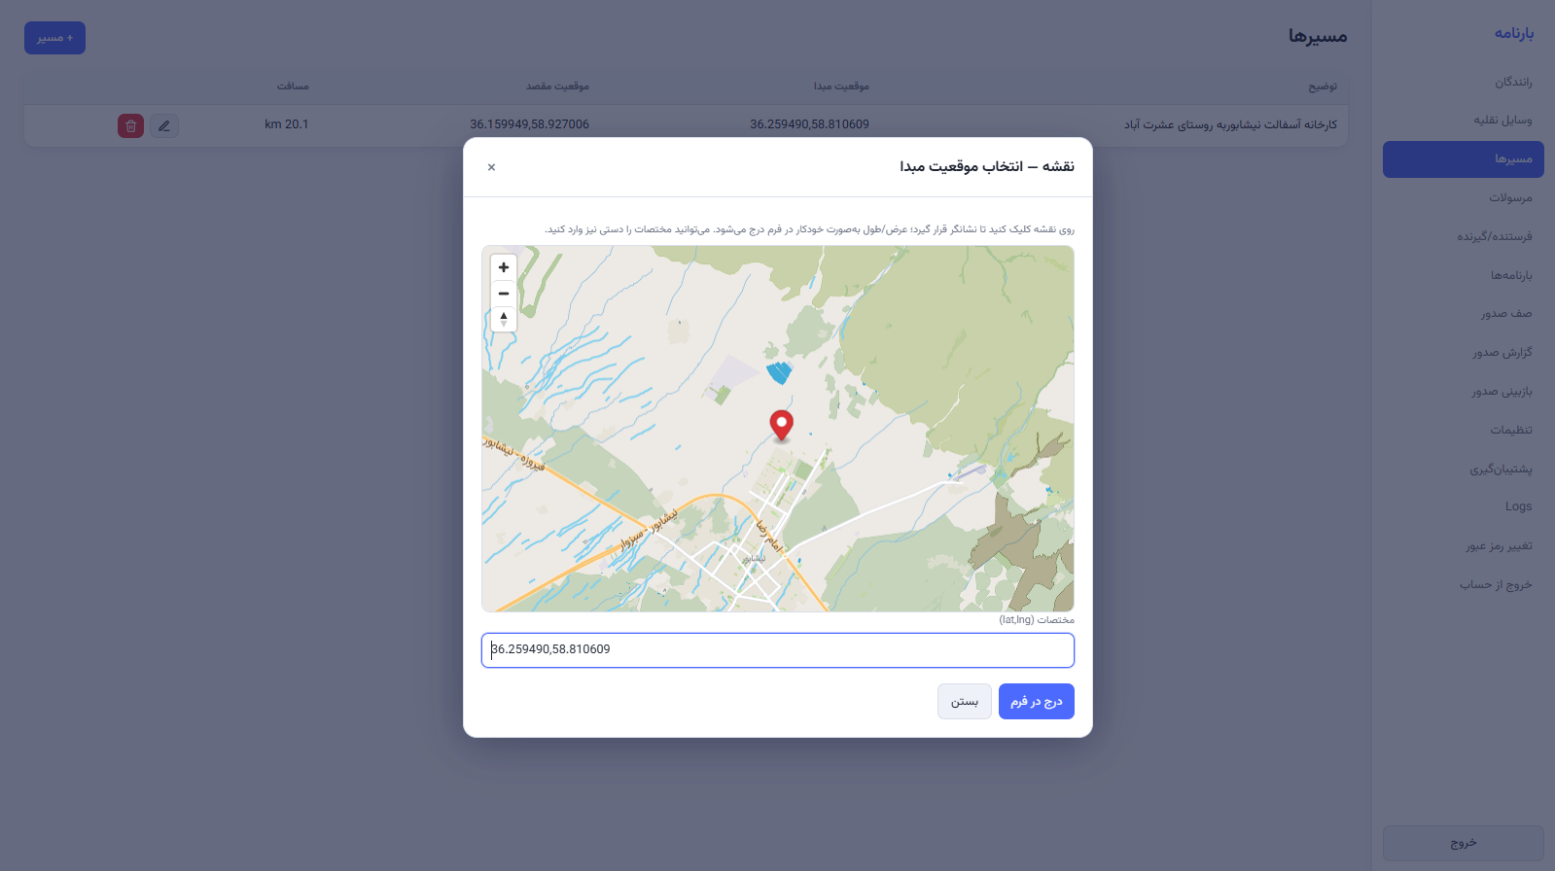Click blue reservoir shape on map
Viewport: 1555px width, 871px height.
[779, 371]
